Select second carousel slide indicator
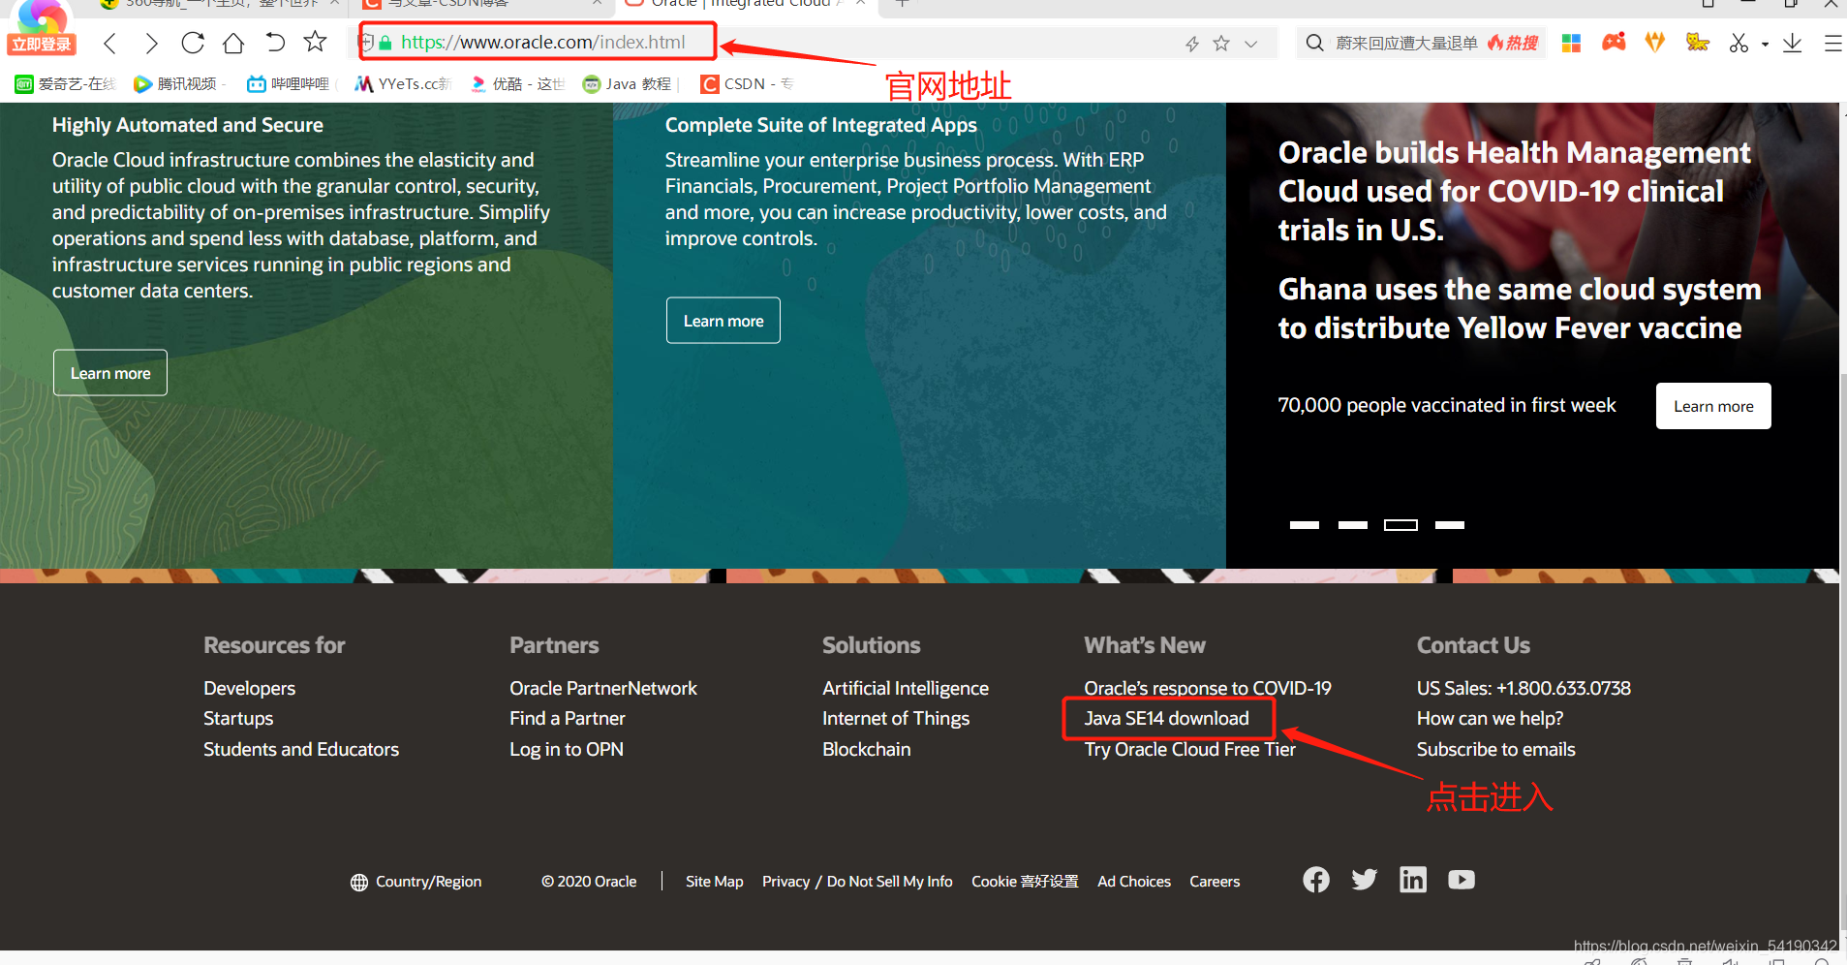Screen dimensions: 1847x965 click(1353, 525)
